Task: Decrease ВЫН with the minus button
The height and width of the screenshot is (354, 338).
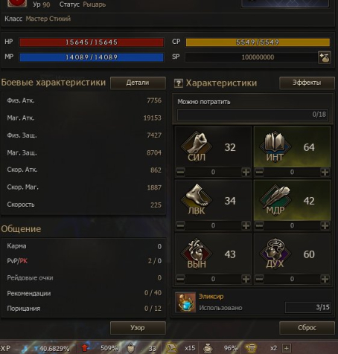Action: click(x=180, y=279)
